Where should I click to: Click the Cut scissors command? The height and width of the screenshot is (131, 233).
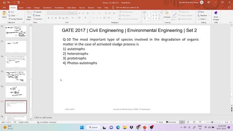pos(11,12)
